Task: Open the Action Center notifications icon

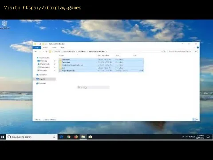Action: point(208,137)
